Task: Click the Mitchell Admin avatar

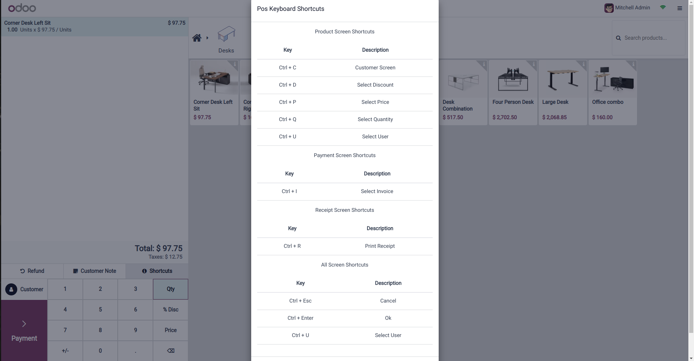Action: [x=609, y=8]
